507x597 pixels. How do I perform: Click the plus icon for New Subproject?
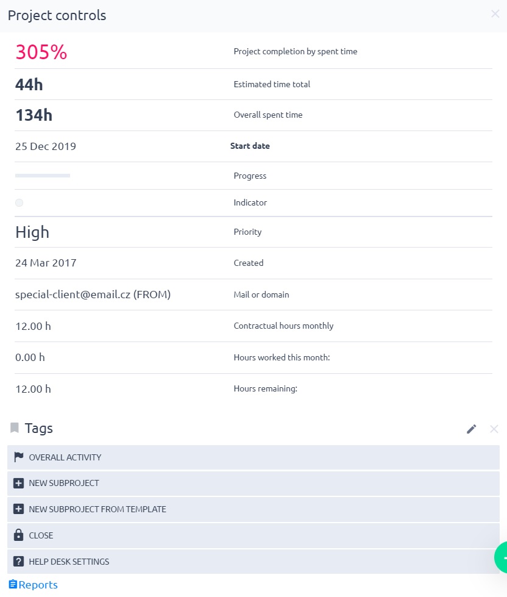point(18,483)
